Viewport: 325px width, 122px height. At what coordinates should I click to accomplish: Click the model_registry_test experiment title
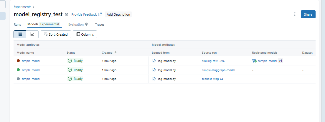point(38,14)
